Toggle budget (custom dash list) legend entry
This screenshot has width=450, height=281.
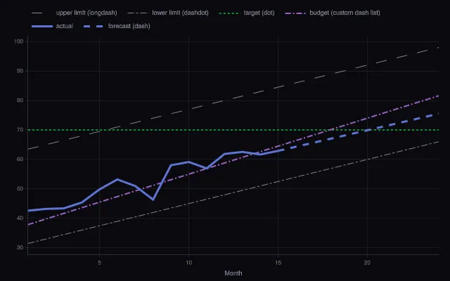[x=333, y=13]
